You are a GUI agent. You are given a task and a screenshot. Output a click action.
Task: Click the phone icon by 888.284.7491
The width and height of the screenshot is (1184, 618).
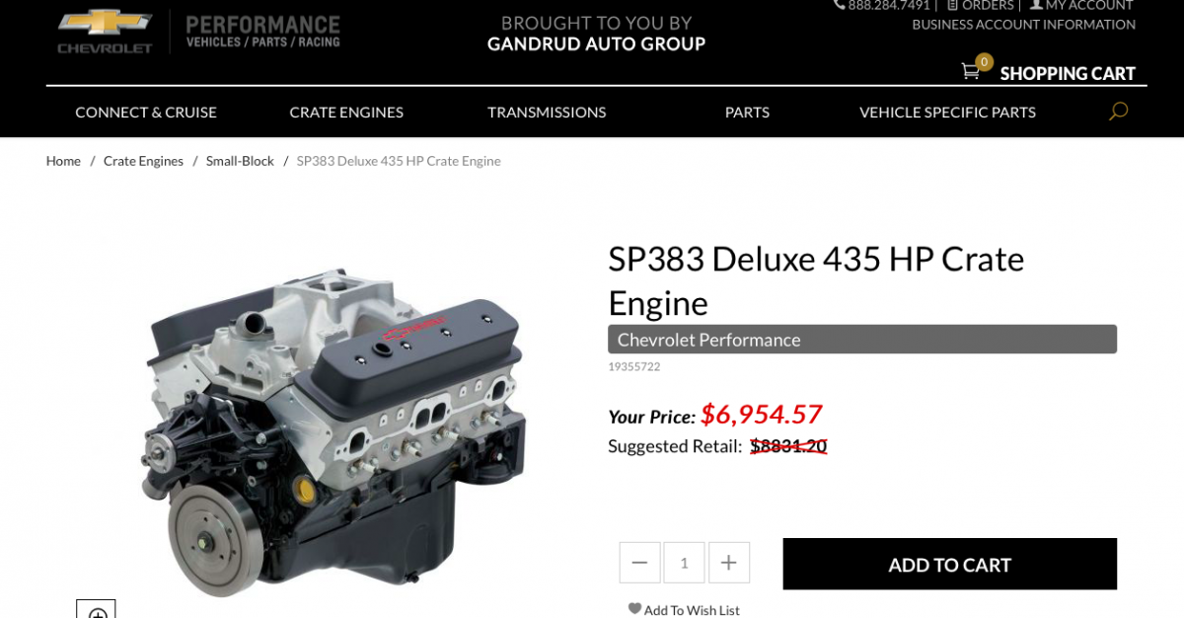(840, 5)
